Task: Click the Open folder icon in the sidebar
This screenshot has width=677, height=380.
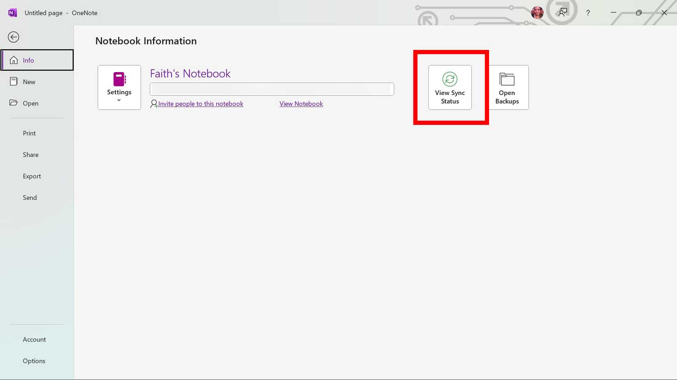Action: point(14,103)
